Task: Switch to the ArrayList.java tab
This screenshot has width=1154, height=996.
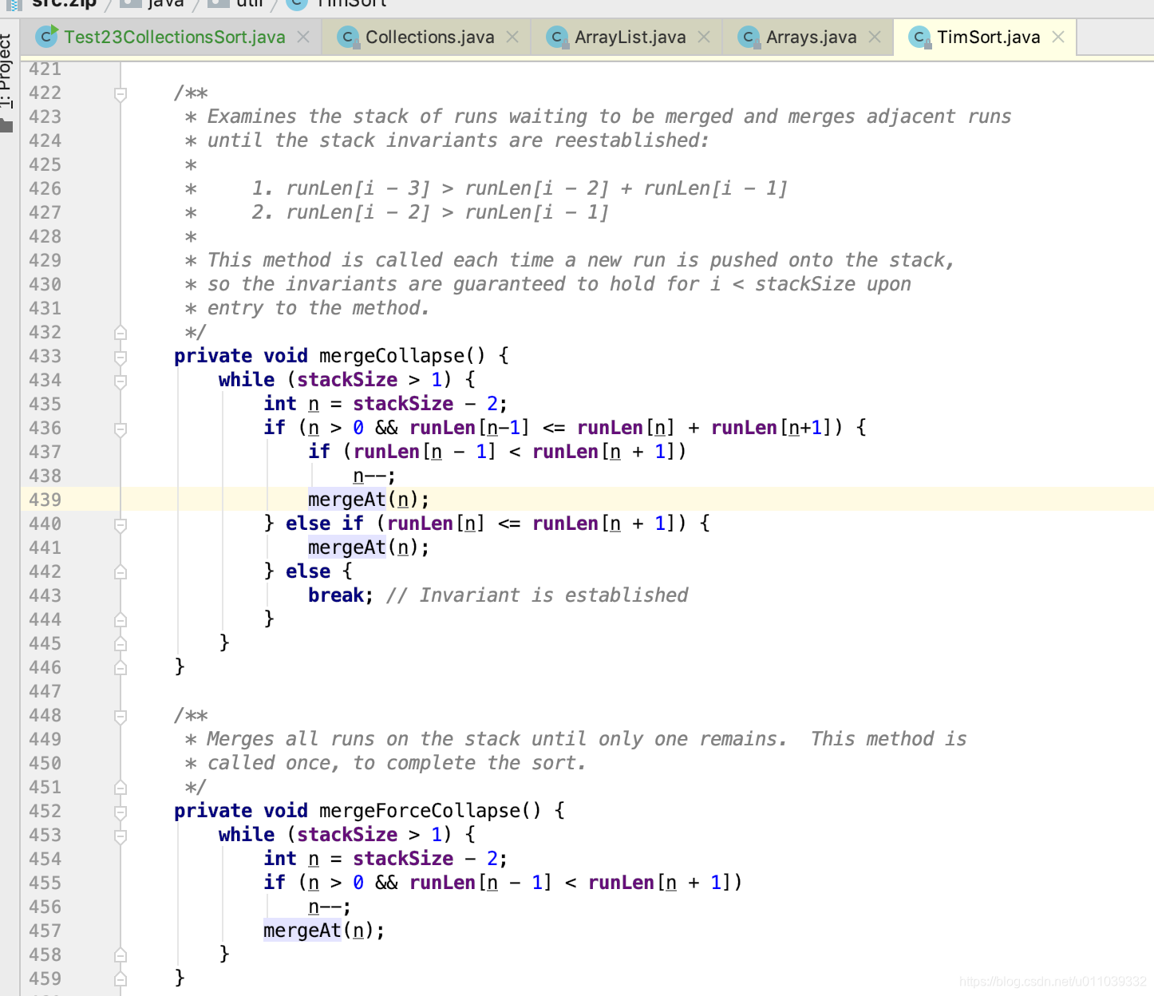Action: pyautogui.click(x=630, y=37)
